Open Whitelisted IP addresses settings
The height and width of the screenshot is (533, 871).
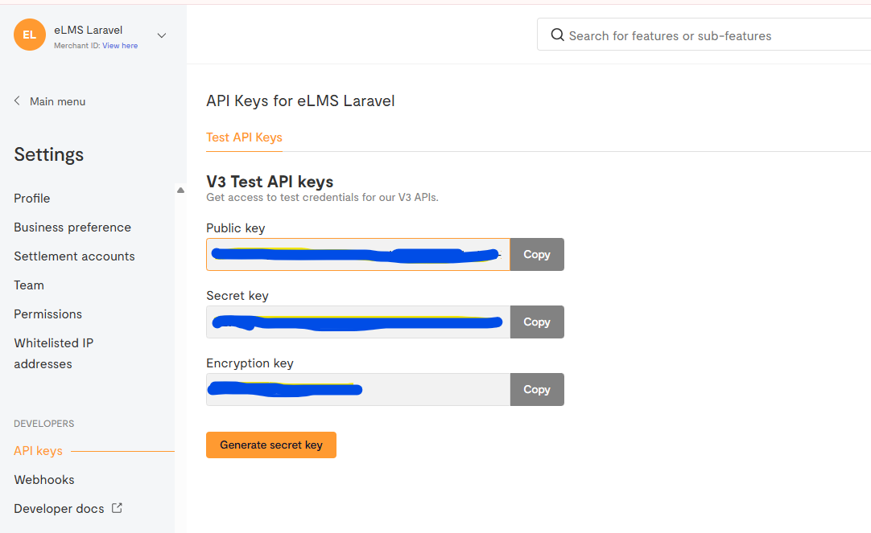53,353
